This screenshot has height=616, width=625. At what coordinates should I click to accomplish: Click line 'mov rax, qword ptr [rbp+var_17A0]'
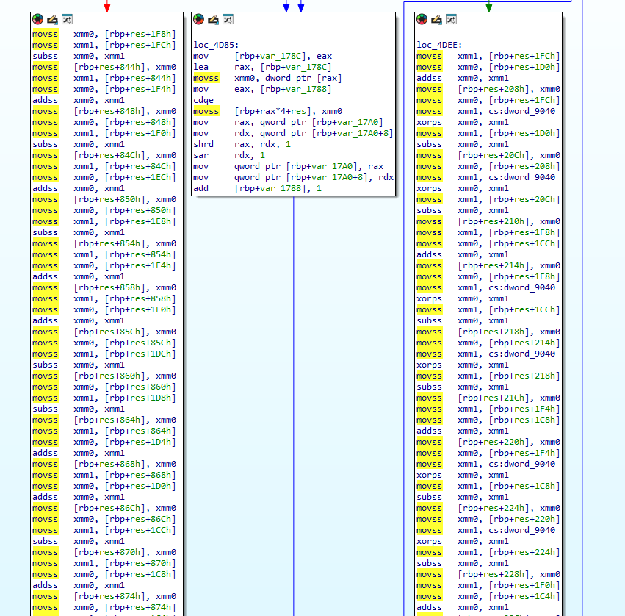click(x=288, y=123)
